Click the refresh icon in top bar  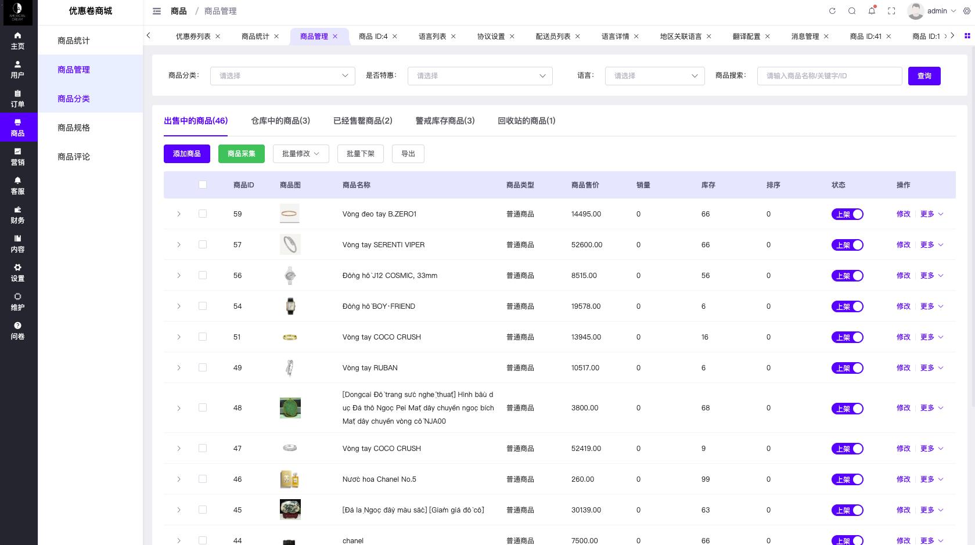point(832,11)
